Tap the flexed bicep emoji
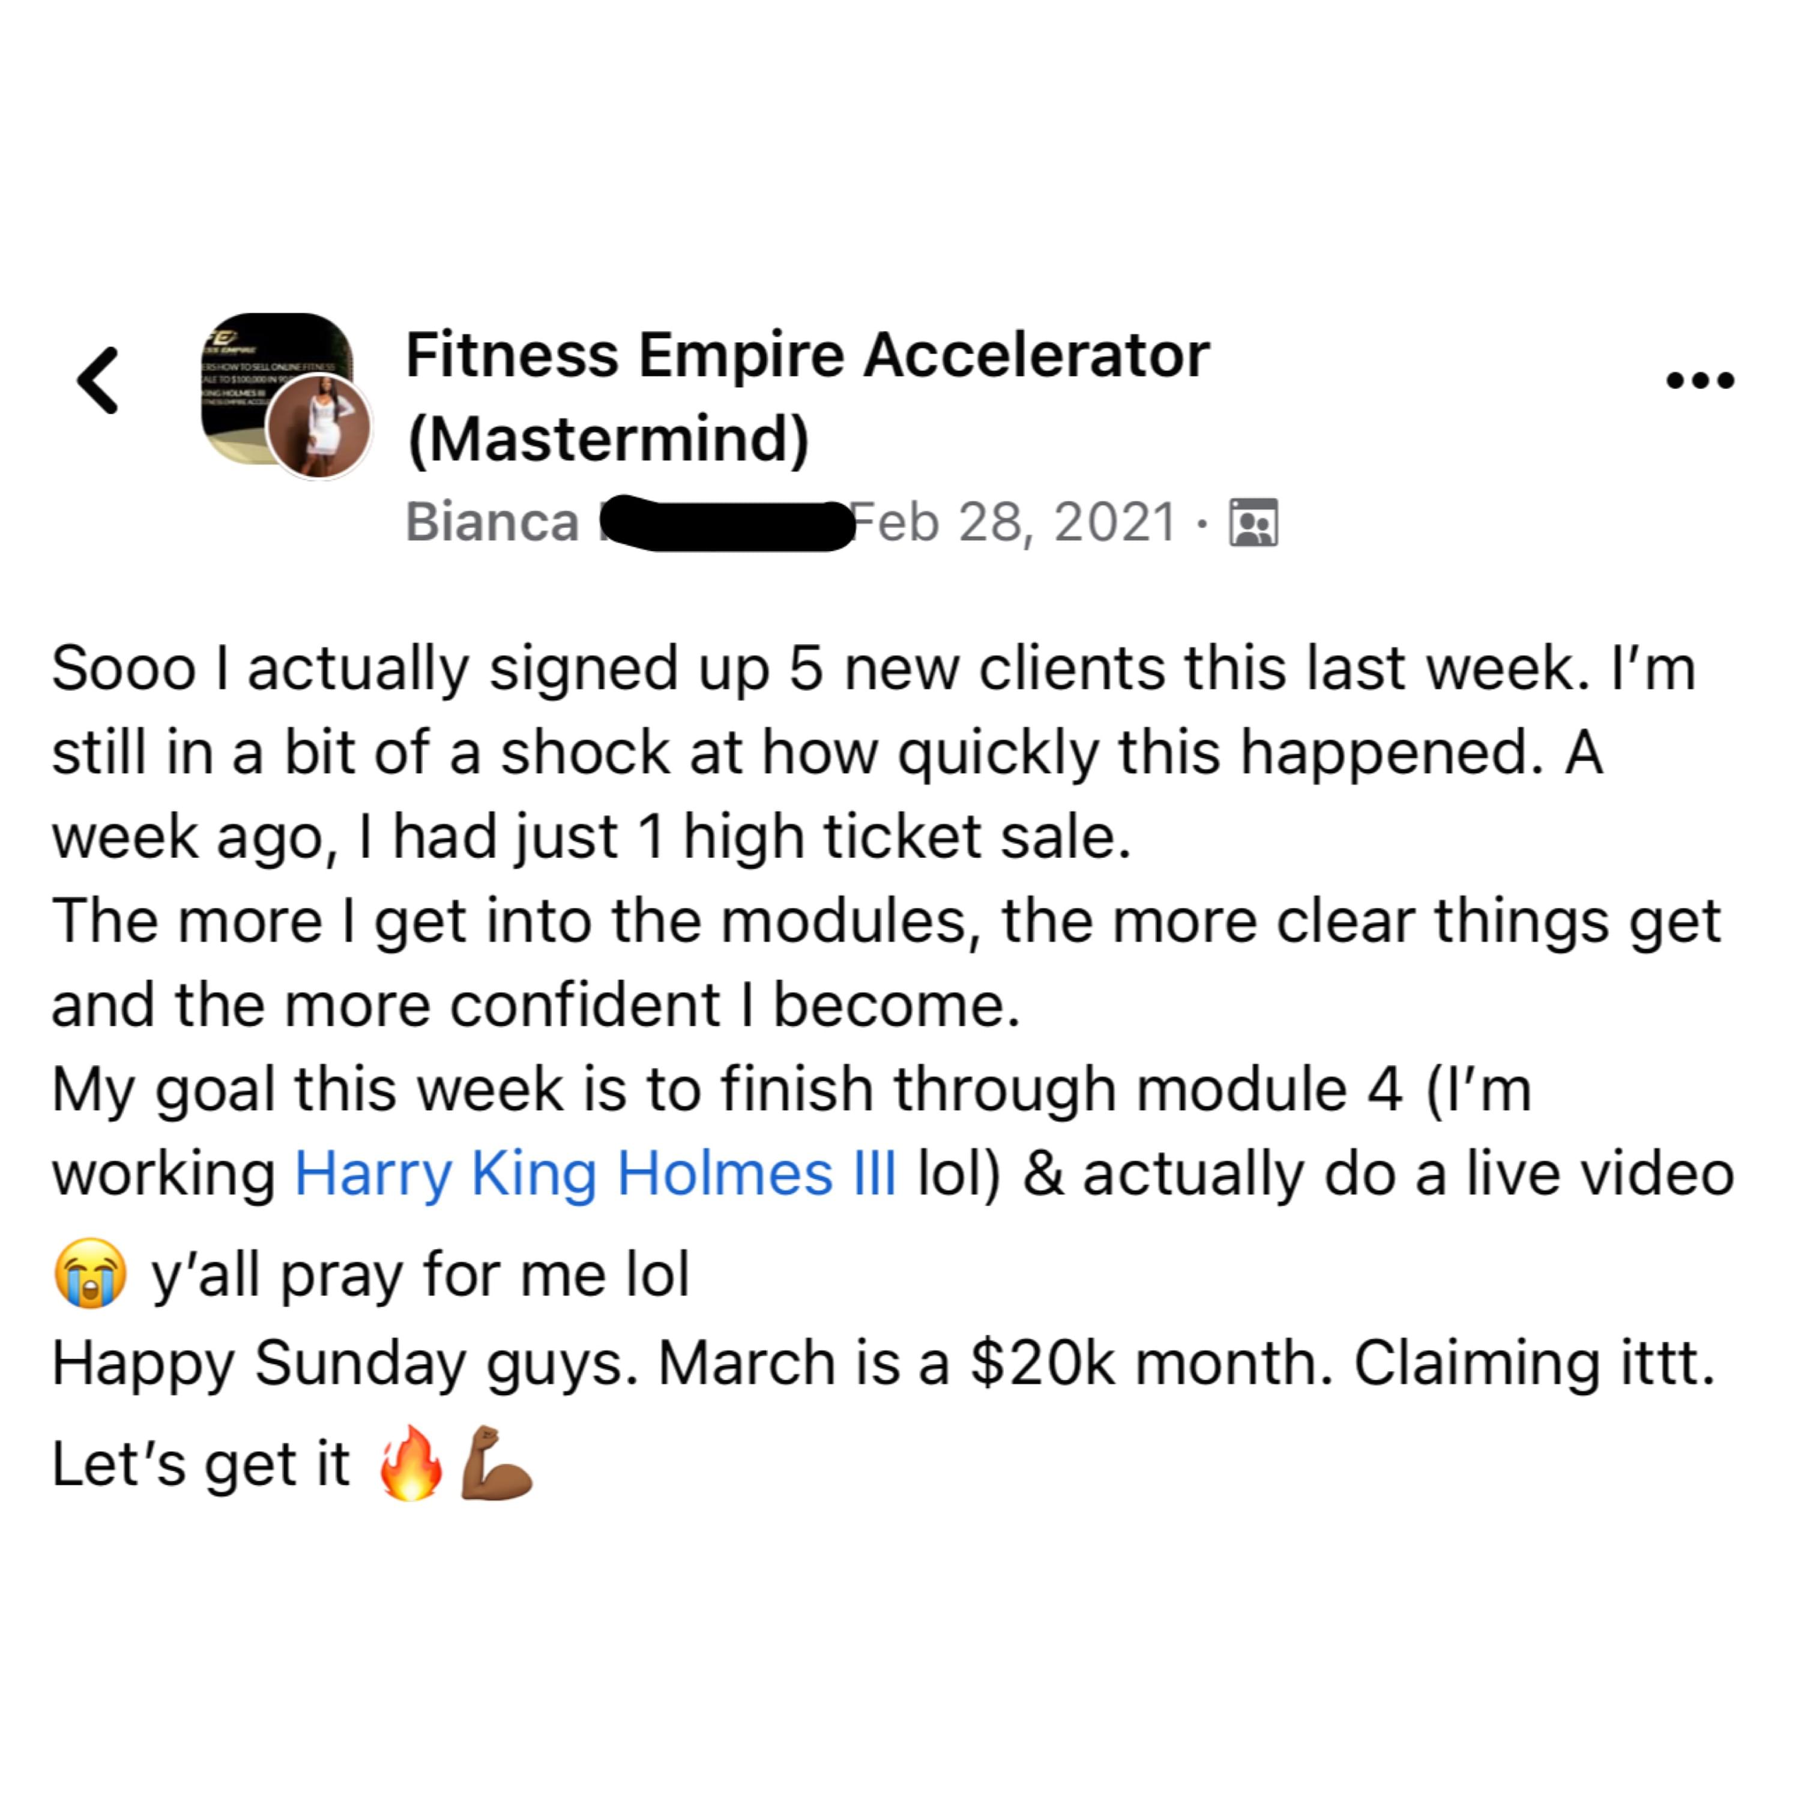 tap(496, 1462)
